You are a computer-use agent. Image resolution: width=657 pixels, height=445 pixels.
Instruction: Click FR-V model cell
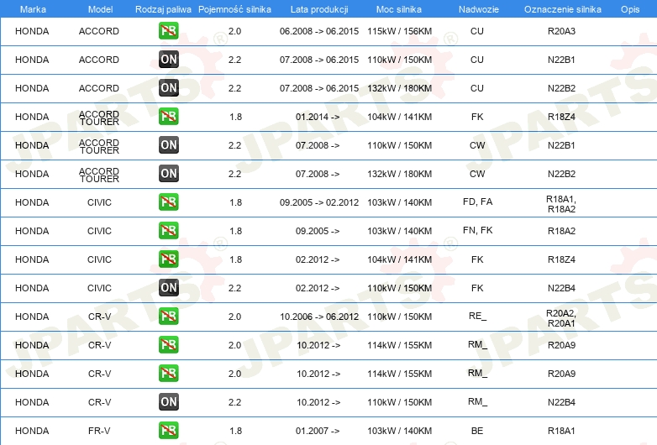(x=99, y=431)
